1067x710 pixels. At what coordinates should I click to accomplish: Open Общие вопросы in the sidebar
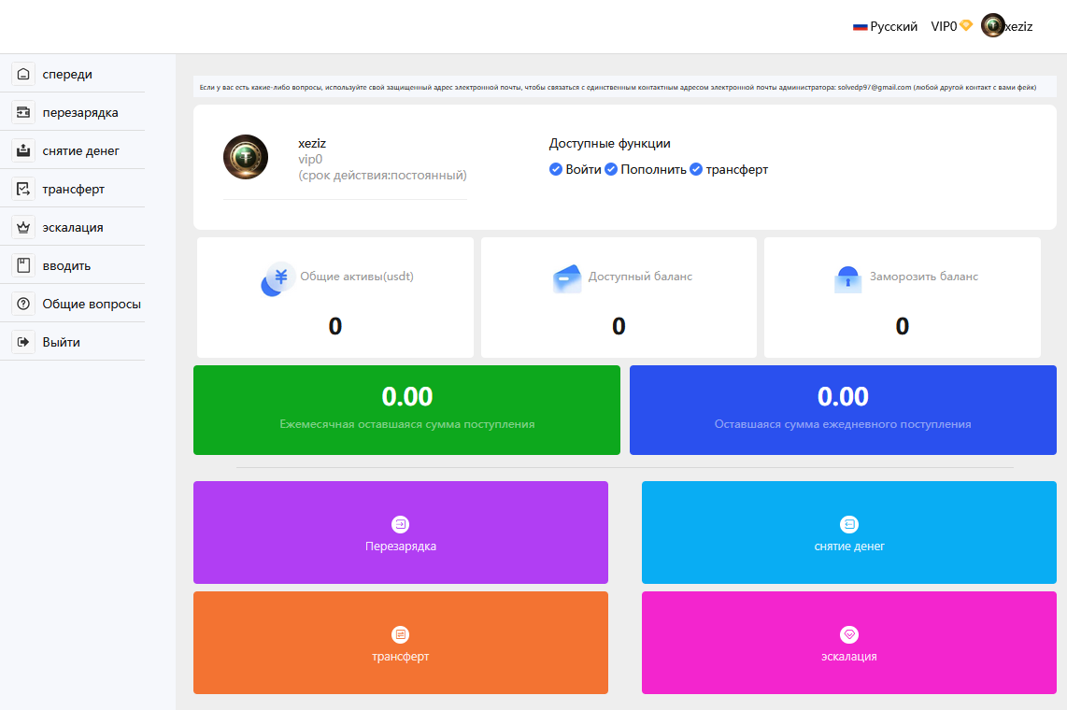point(92,305)
